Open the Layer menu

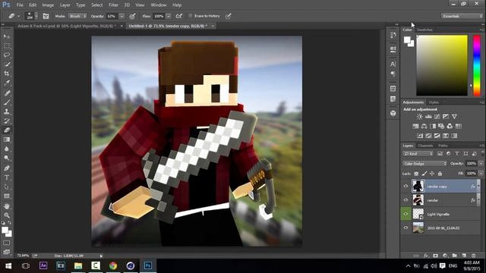65,5
